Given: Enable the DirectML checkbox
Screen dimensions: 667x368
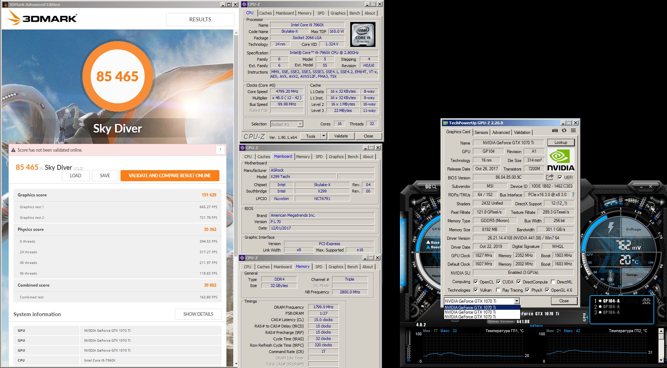Looking at the screenshot, I should tap(553, 282).
